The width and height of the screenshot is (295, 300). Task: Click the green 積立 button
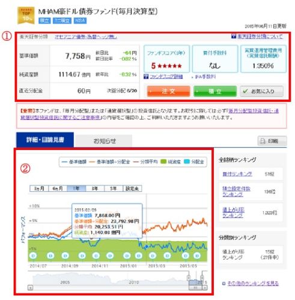tap(215, 91)
